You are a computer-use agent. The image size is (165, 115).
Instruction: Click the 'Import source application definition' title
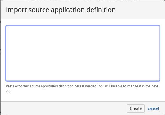tap(61, 10)
